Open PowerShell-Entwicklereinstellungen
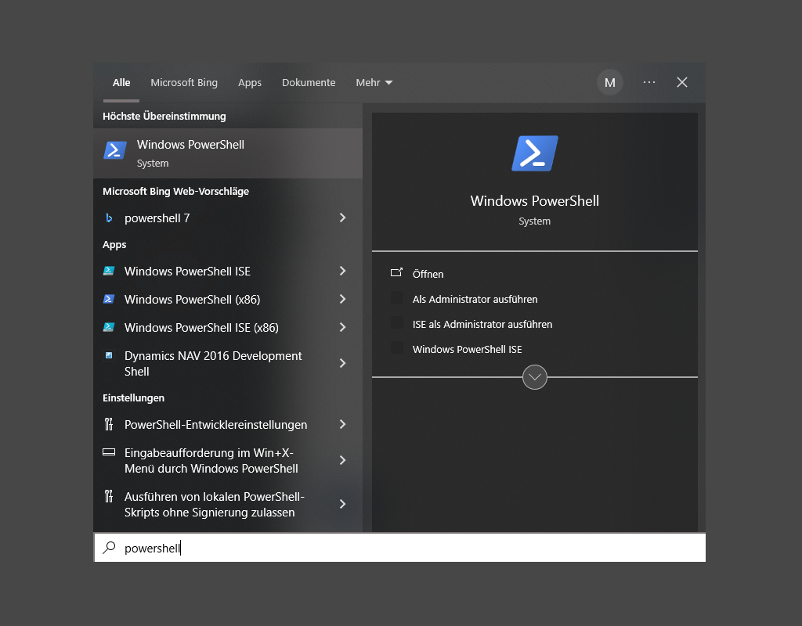 pyautogui.click(x=216, y=424)
